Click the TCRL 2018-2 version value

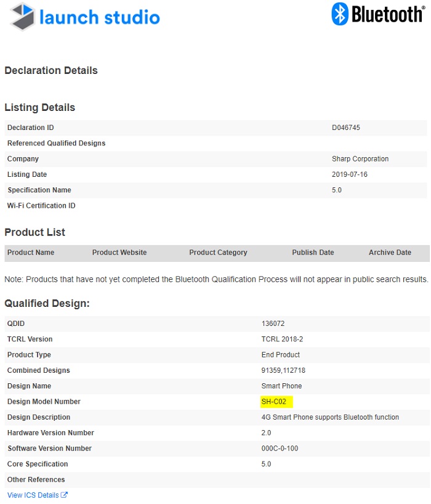coord(281,339)
